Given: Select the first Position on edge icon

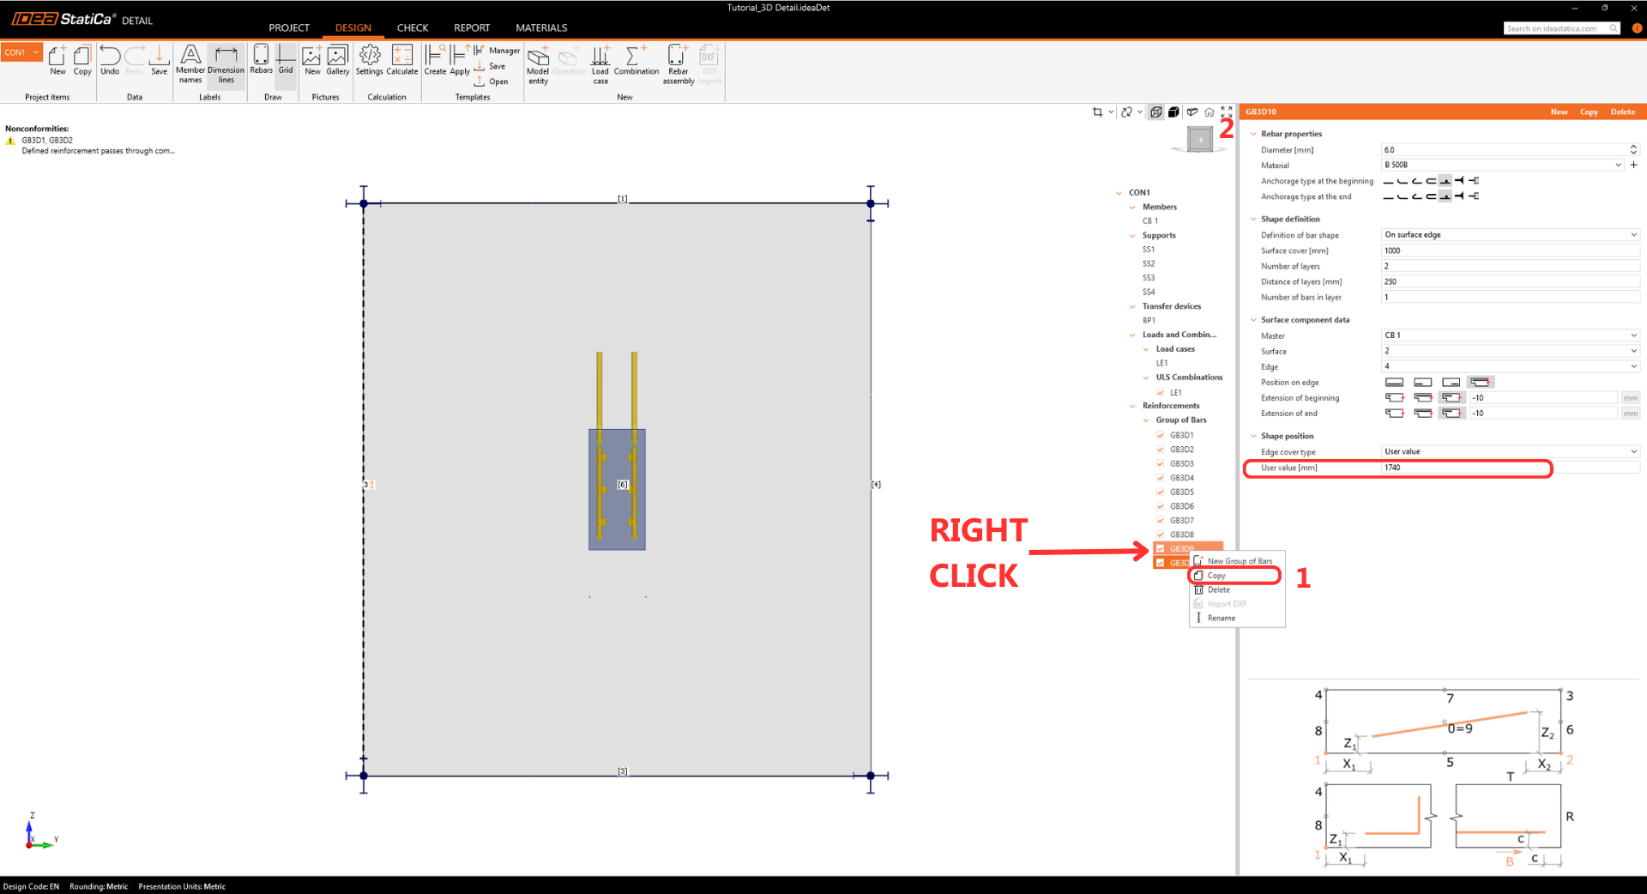Looking at the screenshot, I should click(1395, 383).
